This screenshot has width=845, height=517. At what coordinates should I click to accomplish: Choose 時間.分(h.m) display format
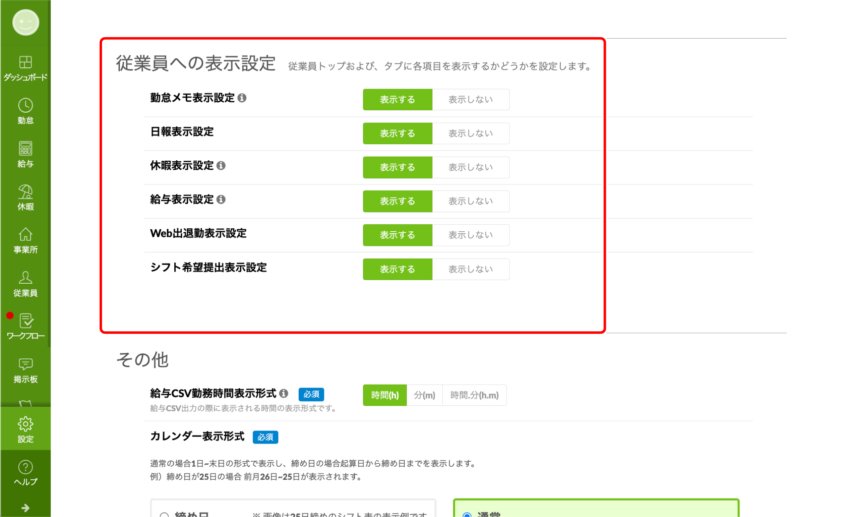474,395
